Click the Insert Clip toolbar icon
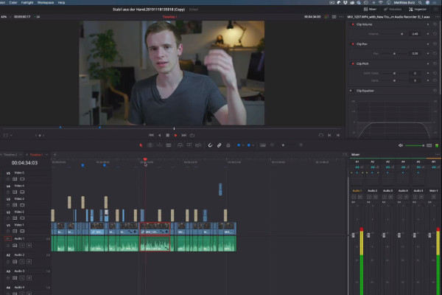Screen dimensions: 442x295 [x=180, y=145]
